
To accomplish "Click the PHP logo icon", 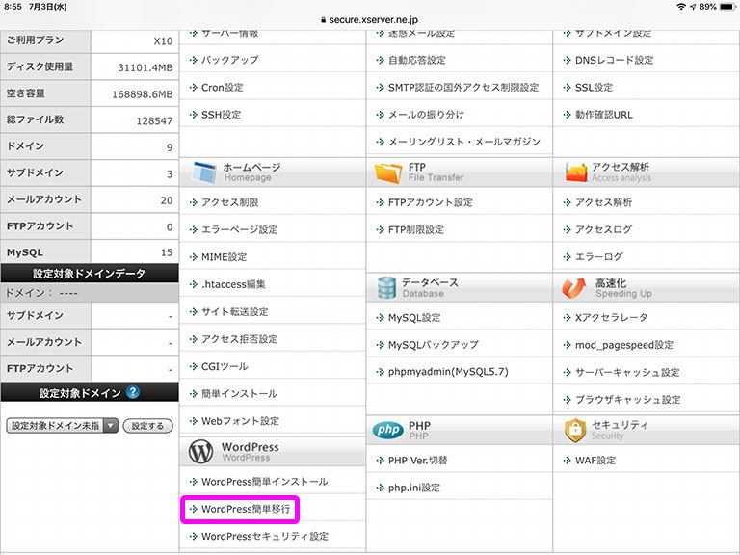I will 388,430.
